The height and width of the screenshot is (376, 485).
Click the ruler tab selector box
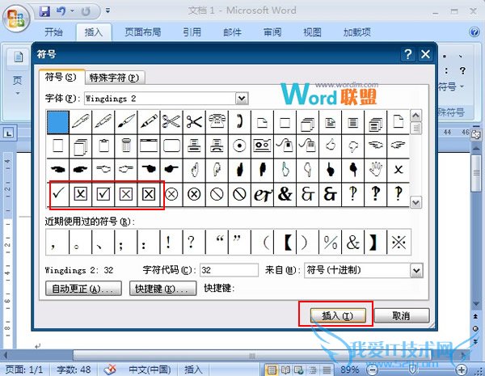click(8, 133)
